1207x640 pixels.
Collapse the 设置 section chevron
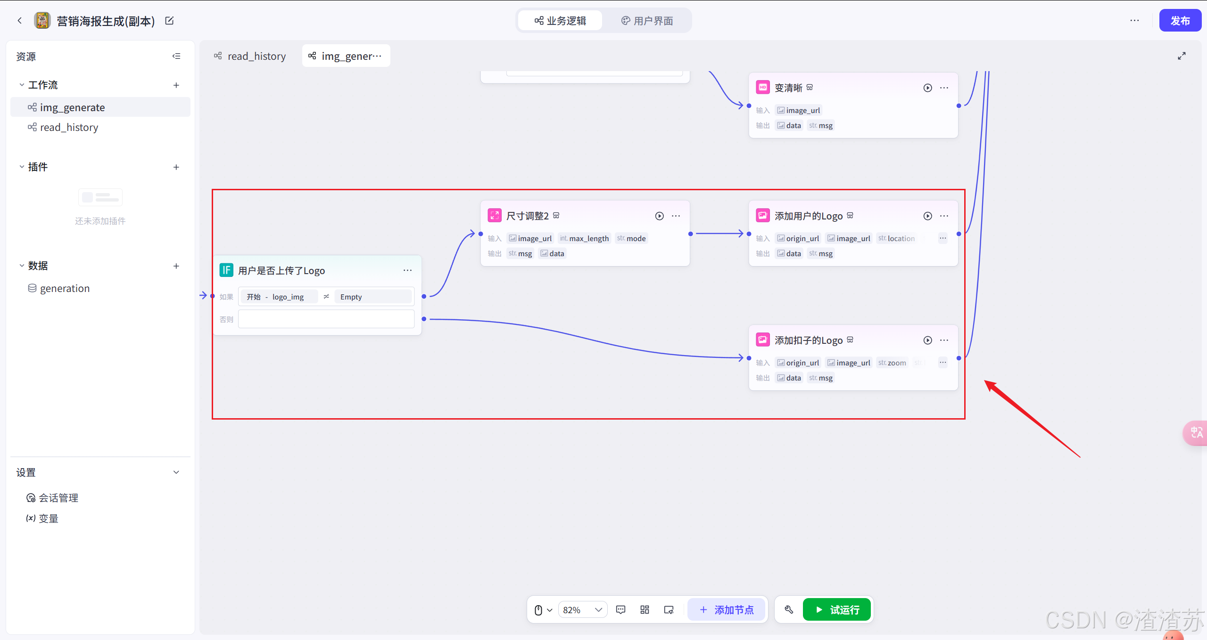pyautogui.click(x=176, y=472)
